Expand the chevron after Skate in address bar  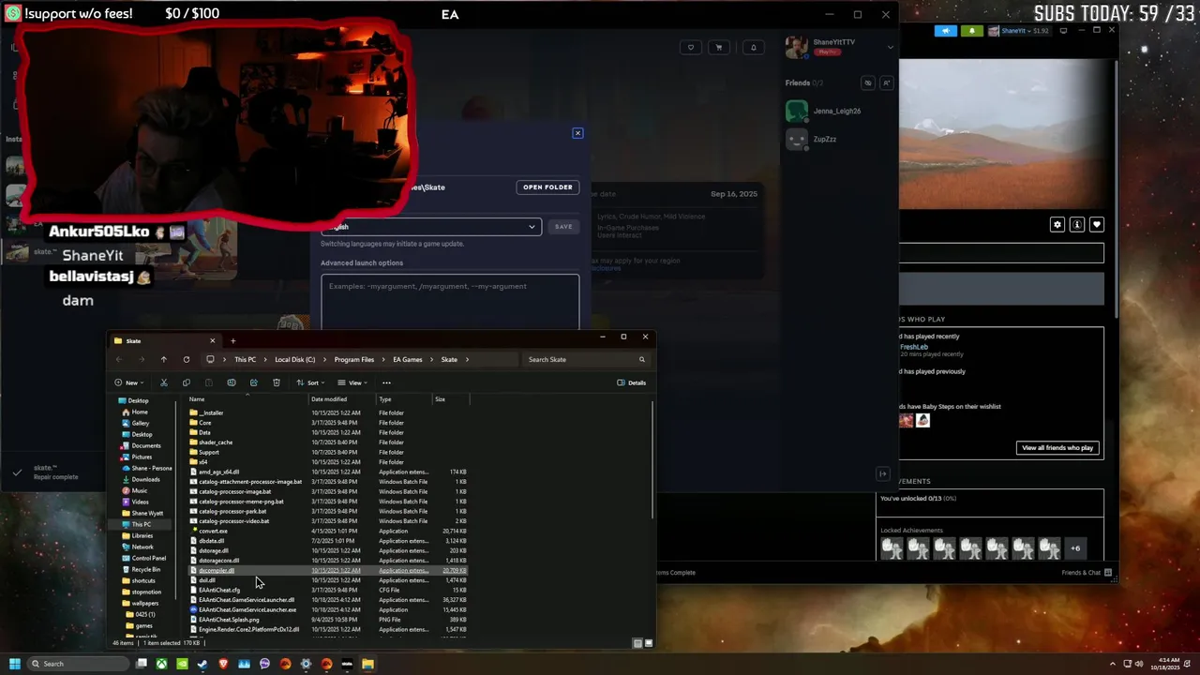[467, 359]
